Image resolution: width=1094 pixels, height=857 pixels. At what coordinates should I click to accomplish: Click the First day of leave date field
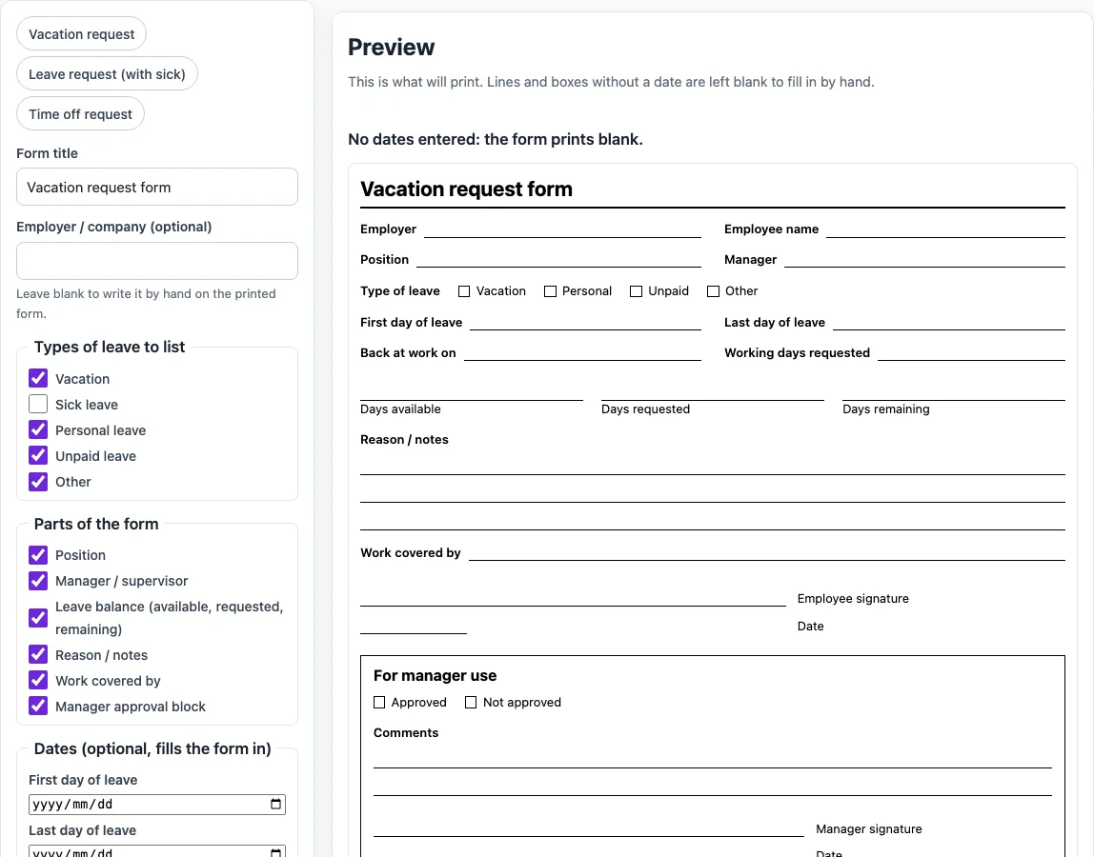pos(157,804)
